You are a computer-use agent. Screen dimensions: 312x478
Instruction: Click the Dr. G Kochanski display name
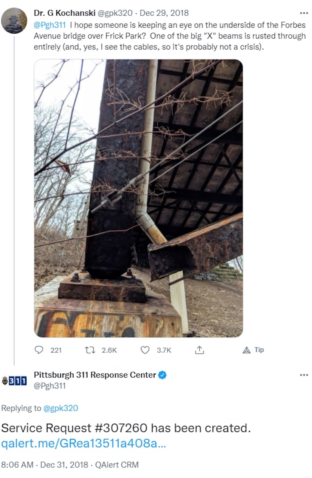coord(64,13)
